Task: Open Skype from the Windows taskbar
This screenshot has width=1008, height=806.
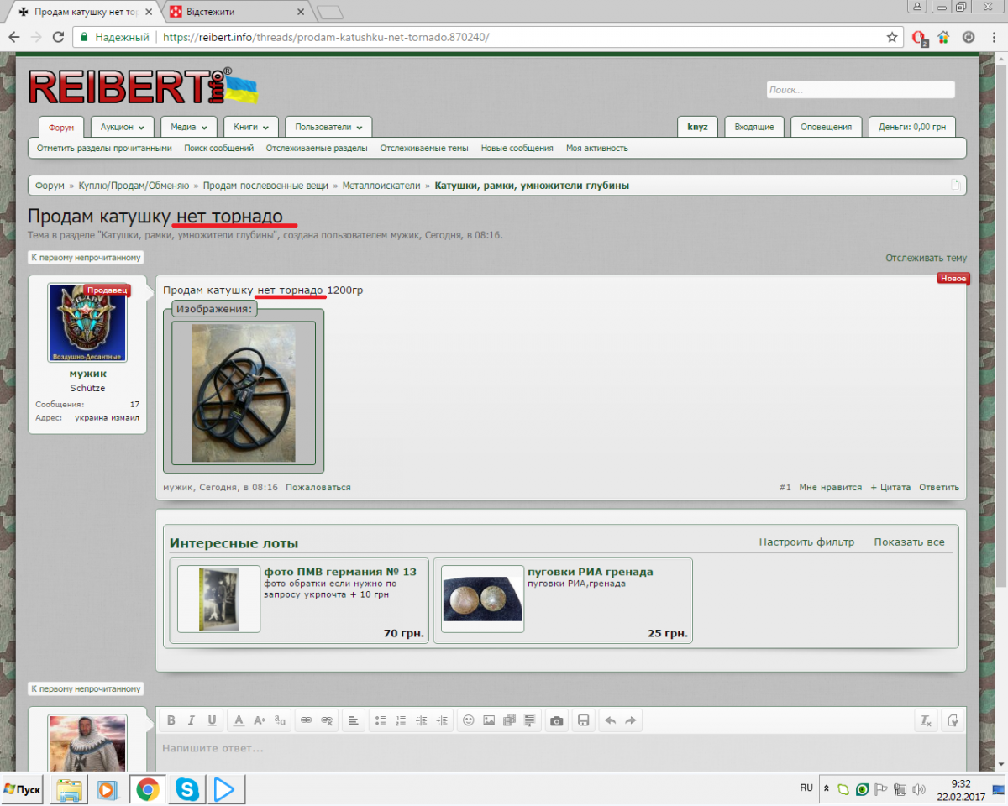Action: point(187,789)
